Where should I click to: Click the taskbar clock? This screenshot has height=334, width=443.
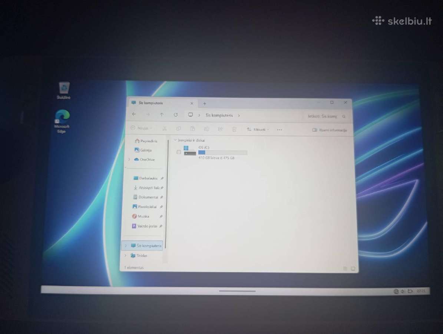tap(421, 291)
